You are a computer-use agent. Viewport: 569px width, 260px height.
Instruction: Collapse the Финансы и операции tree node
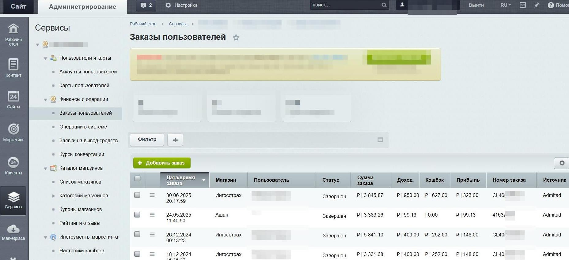[x=45, y=100]
